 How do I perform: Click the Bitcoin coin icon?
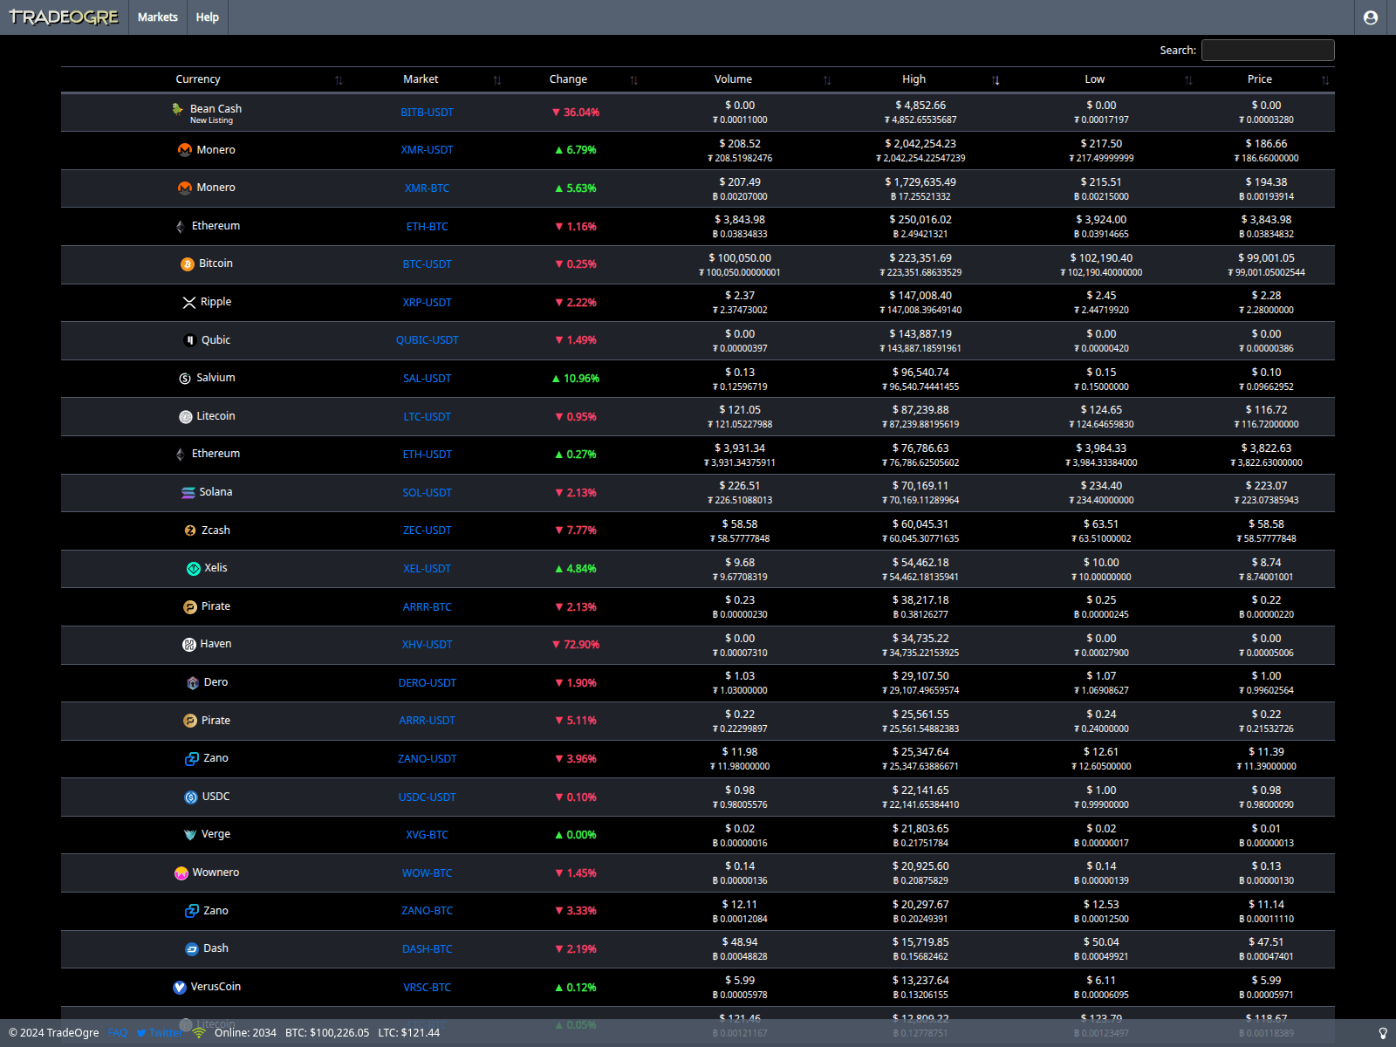pyautogui.click(x=188, y=264)
